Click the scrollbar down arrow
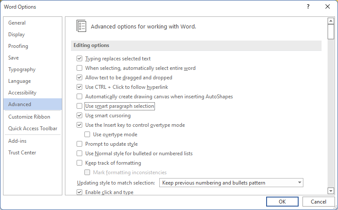 click(x=331, y=191)
